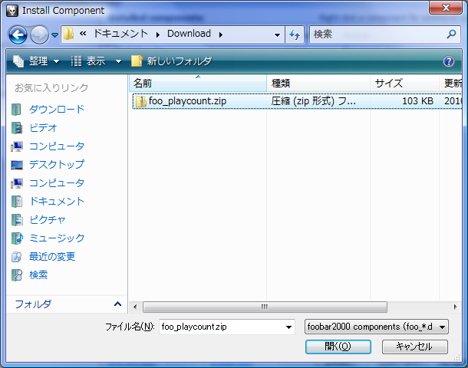The height and width of the screenshot is (368, 468).
Task: Click the 最近の変更 search-folder icon
Action: [17, 257]
